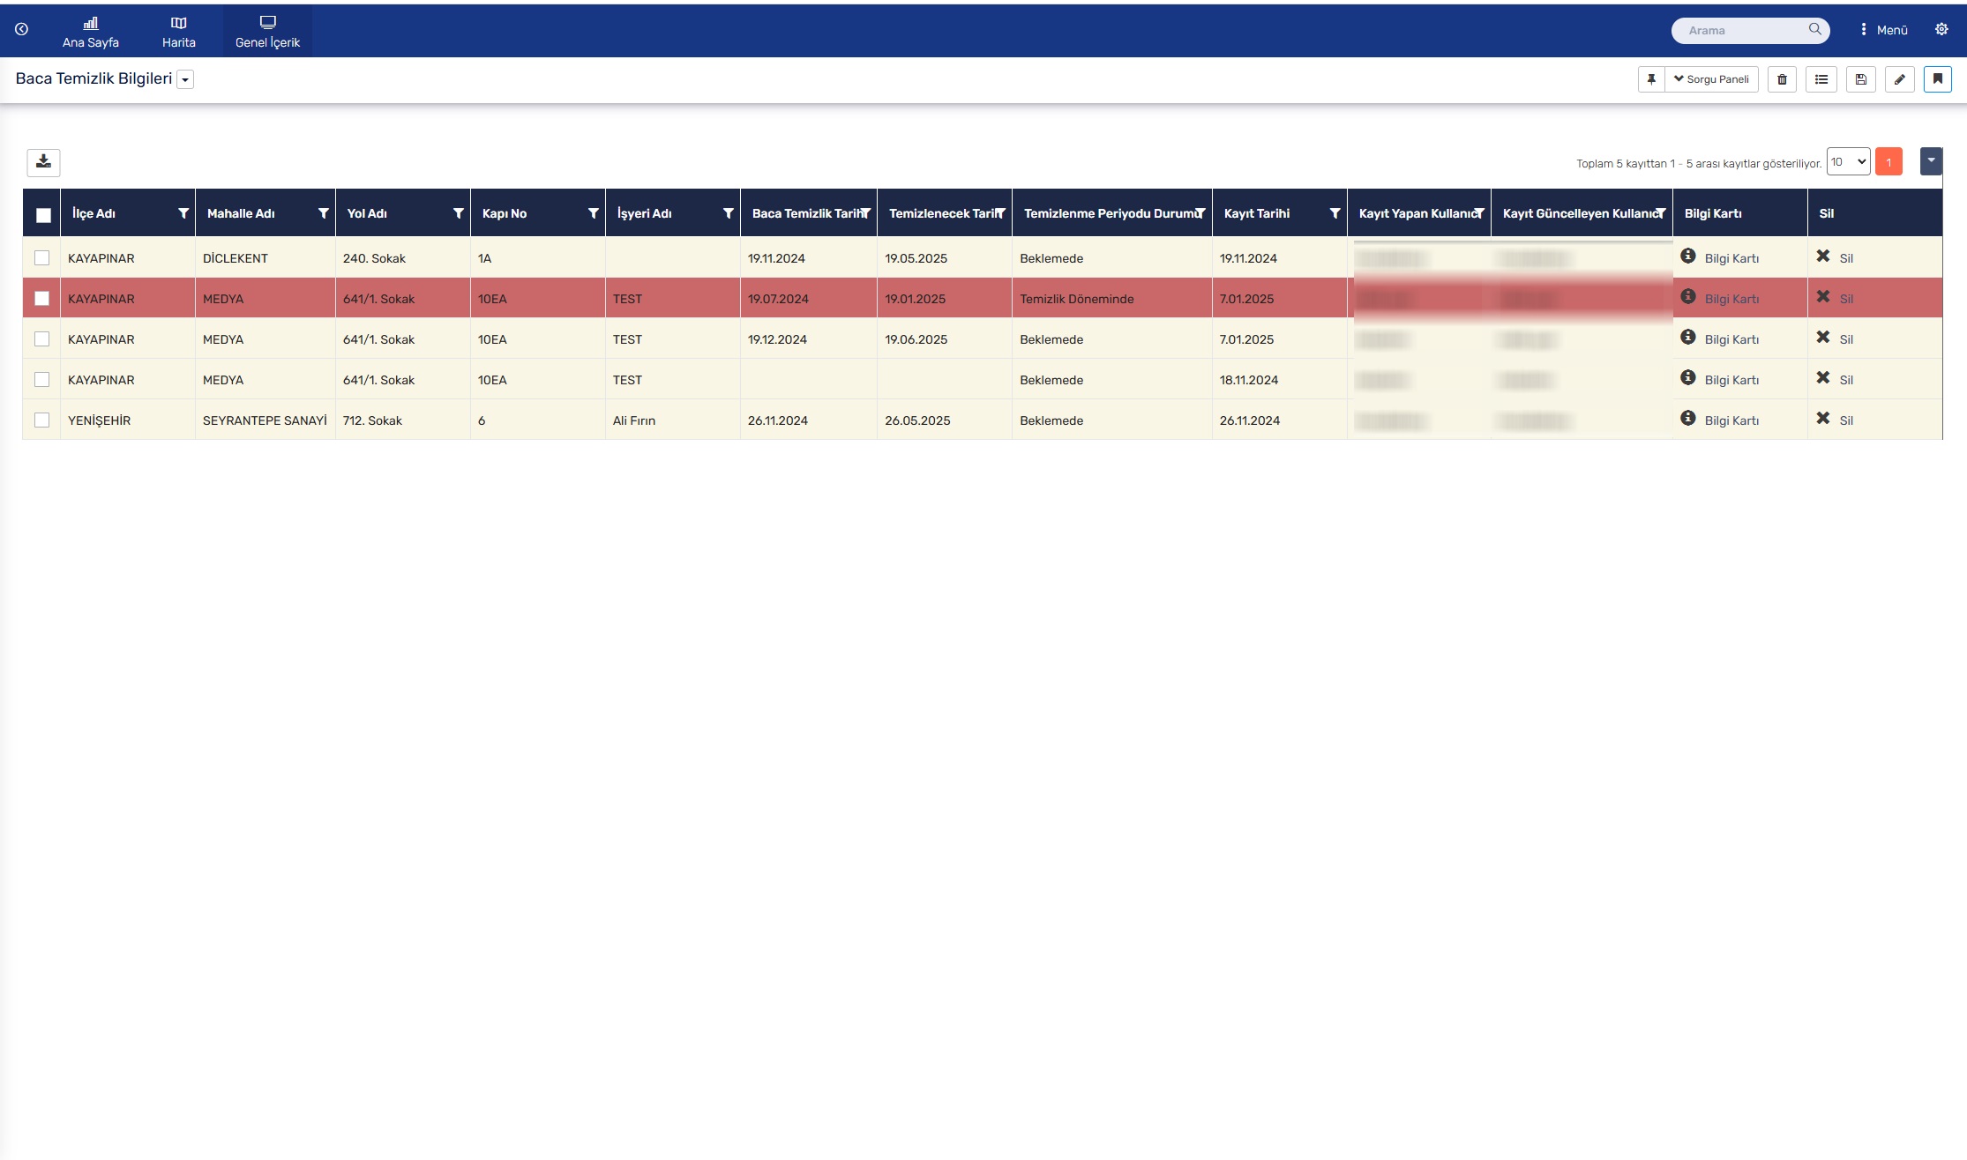Delete the 19.12.2024 row with Sil
1967x1160 pixels.
[1835, 338]
